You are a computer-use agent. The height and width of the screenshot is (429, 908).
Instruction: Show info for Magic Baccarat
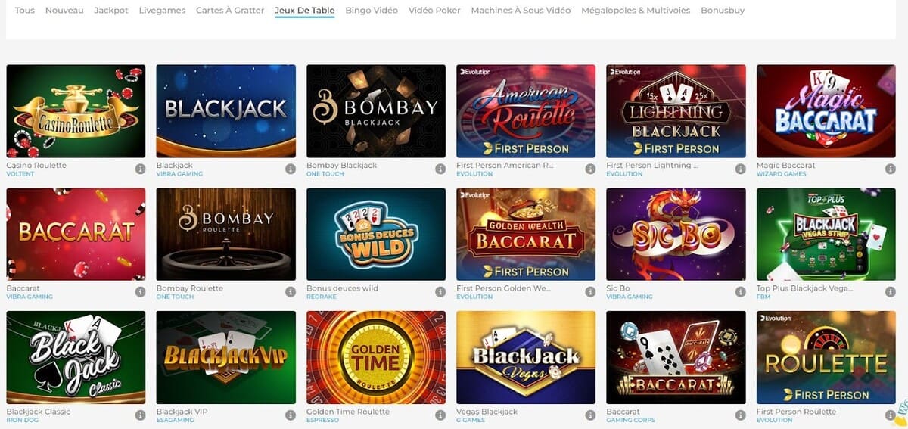pyautogui.click(x=891, y=169)
